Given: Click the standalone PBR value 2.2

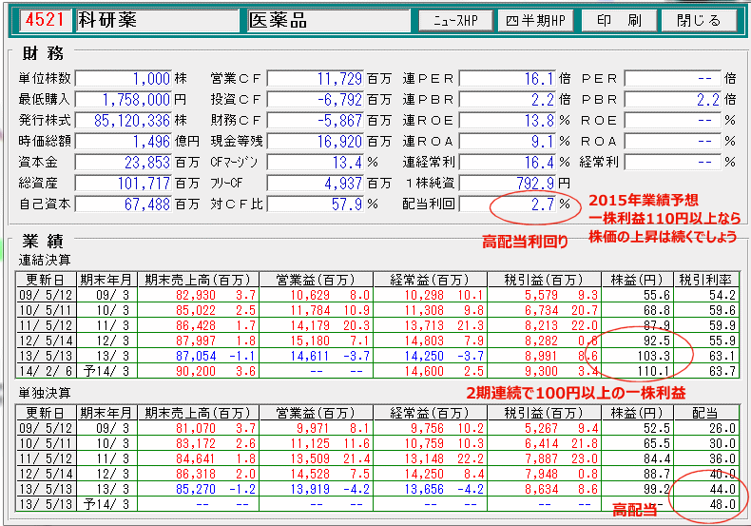Looking at the screenshot, I should click(673, 100).
